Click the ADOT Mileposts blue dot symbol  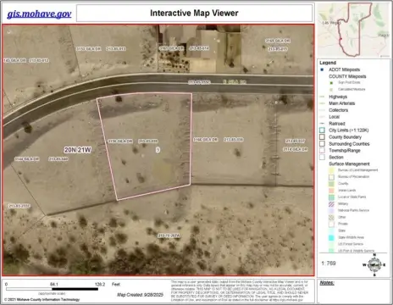tap(322, 69)
